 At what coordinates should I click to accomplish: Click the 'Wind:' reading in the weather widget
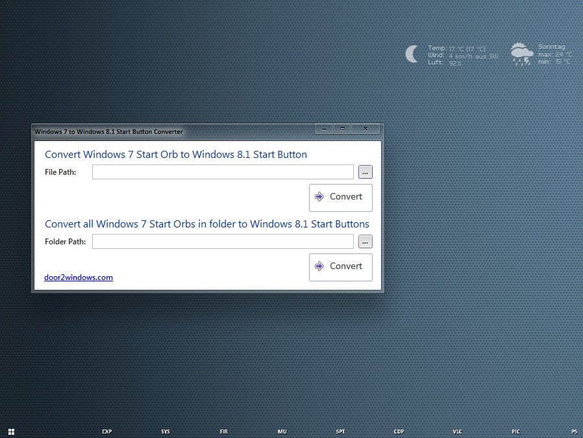coord(463,56)
